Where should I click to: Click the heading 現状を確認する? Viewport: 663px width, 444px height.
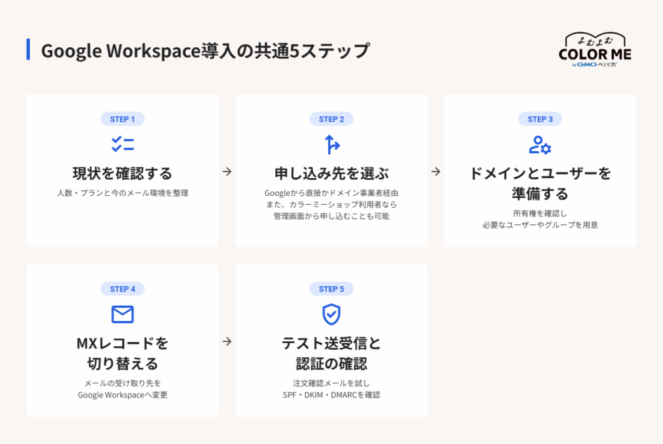pos(122,173)
